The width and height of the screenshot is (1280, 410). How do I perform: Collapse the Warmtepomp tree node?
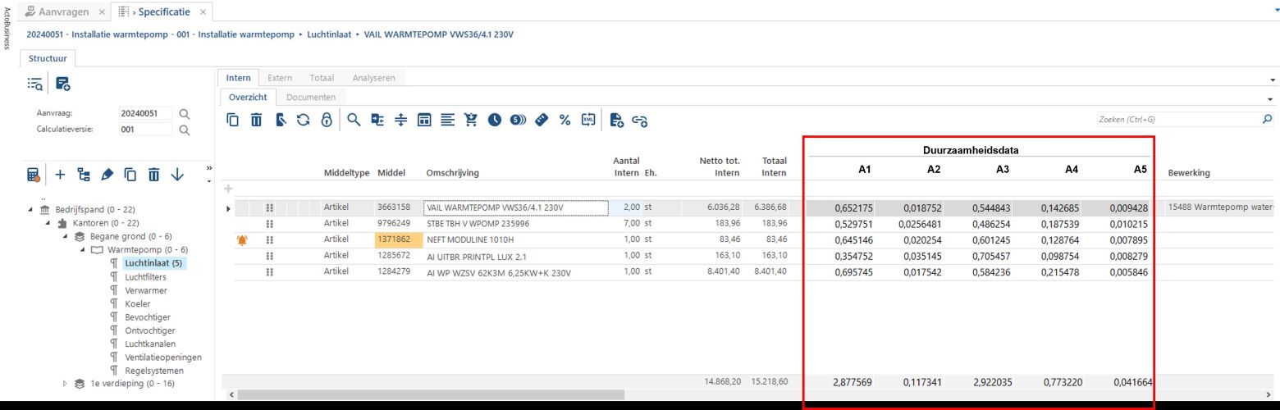[x=84, y=249]
